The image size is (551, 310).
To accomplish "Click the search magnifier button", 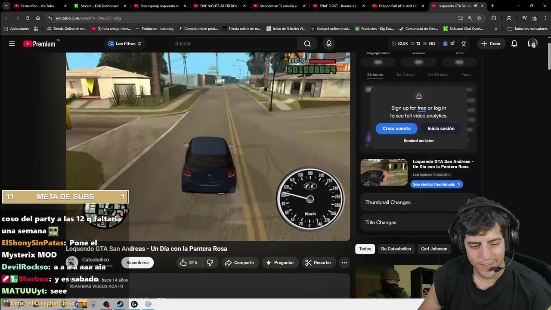I will [307, 43].
